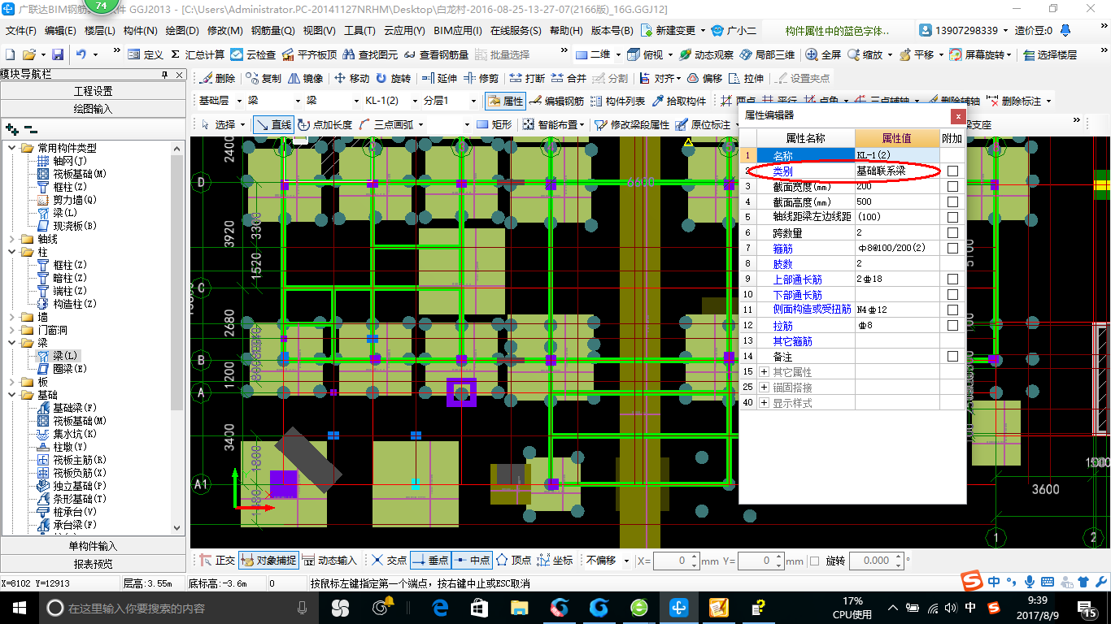The width and height of the screenshot is (1111, 624).
Task: Run 汇总计算 summary calculation
Action: [198, 54]
